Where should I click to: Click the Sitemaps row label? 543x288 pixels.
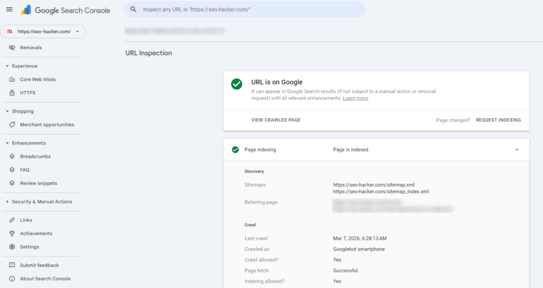pos(255,185)
